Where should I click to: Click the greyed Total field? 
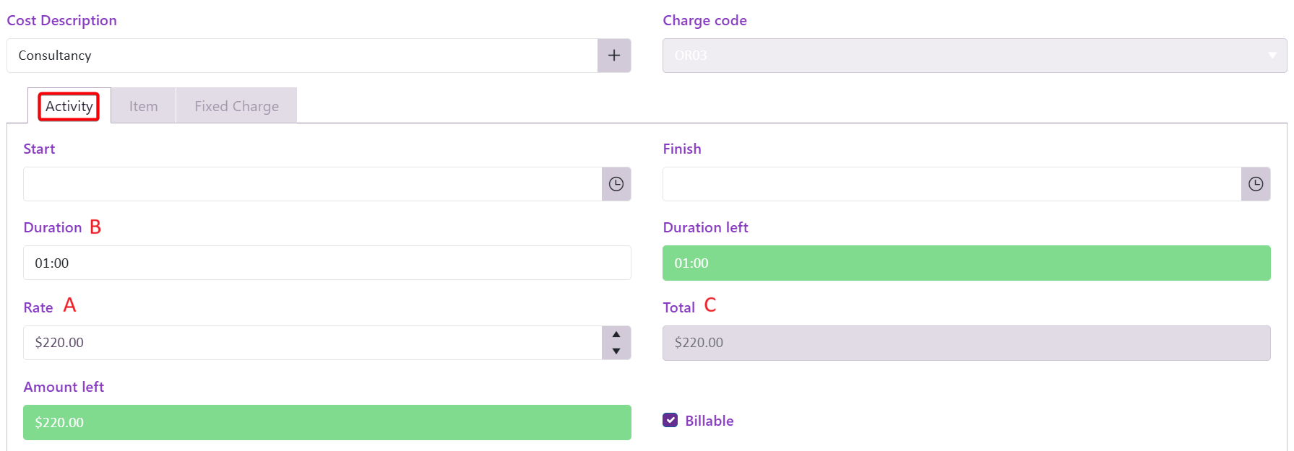pyautogui.click(x=966, y=343)
